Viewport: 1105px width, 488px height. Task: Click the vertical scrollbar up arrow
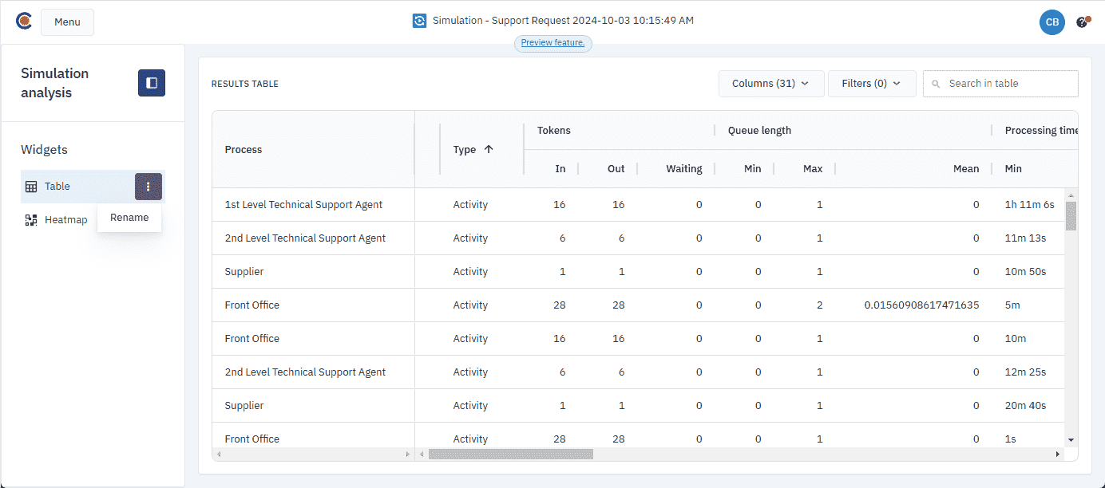1071,195
